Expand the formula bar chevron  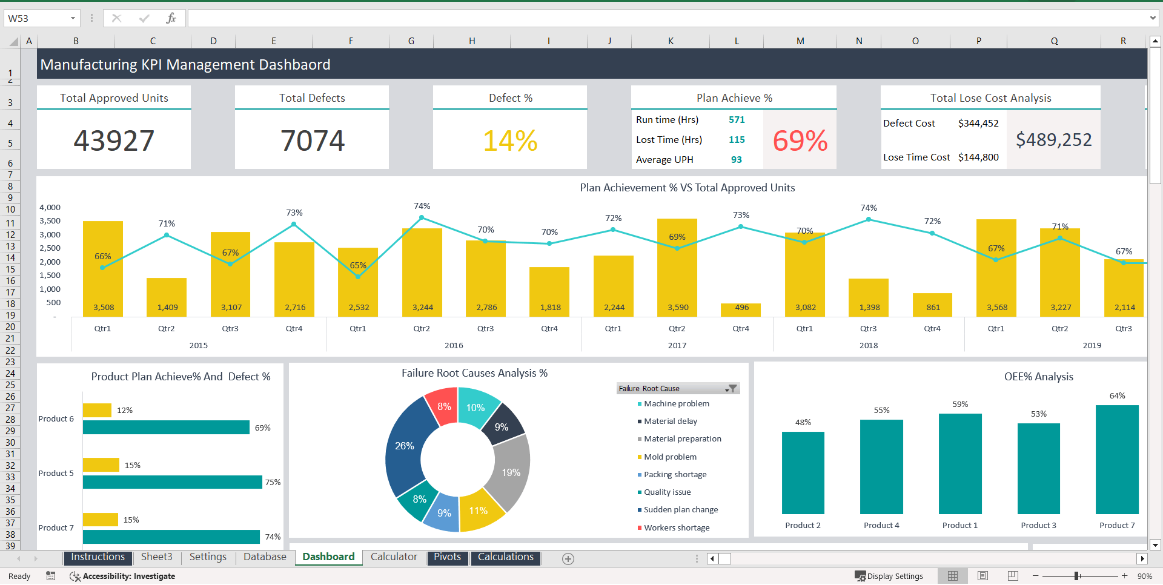(1153, 18)
